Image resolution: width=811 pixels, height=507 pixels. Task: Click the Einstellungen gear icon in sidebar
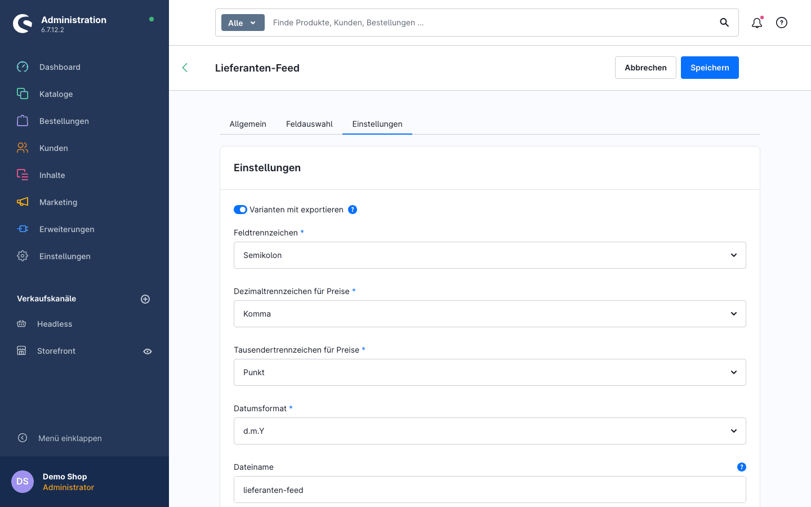click(23, 256)
